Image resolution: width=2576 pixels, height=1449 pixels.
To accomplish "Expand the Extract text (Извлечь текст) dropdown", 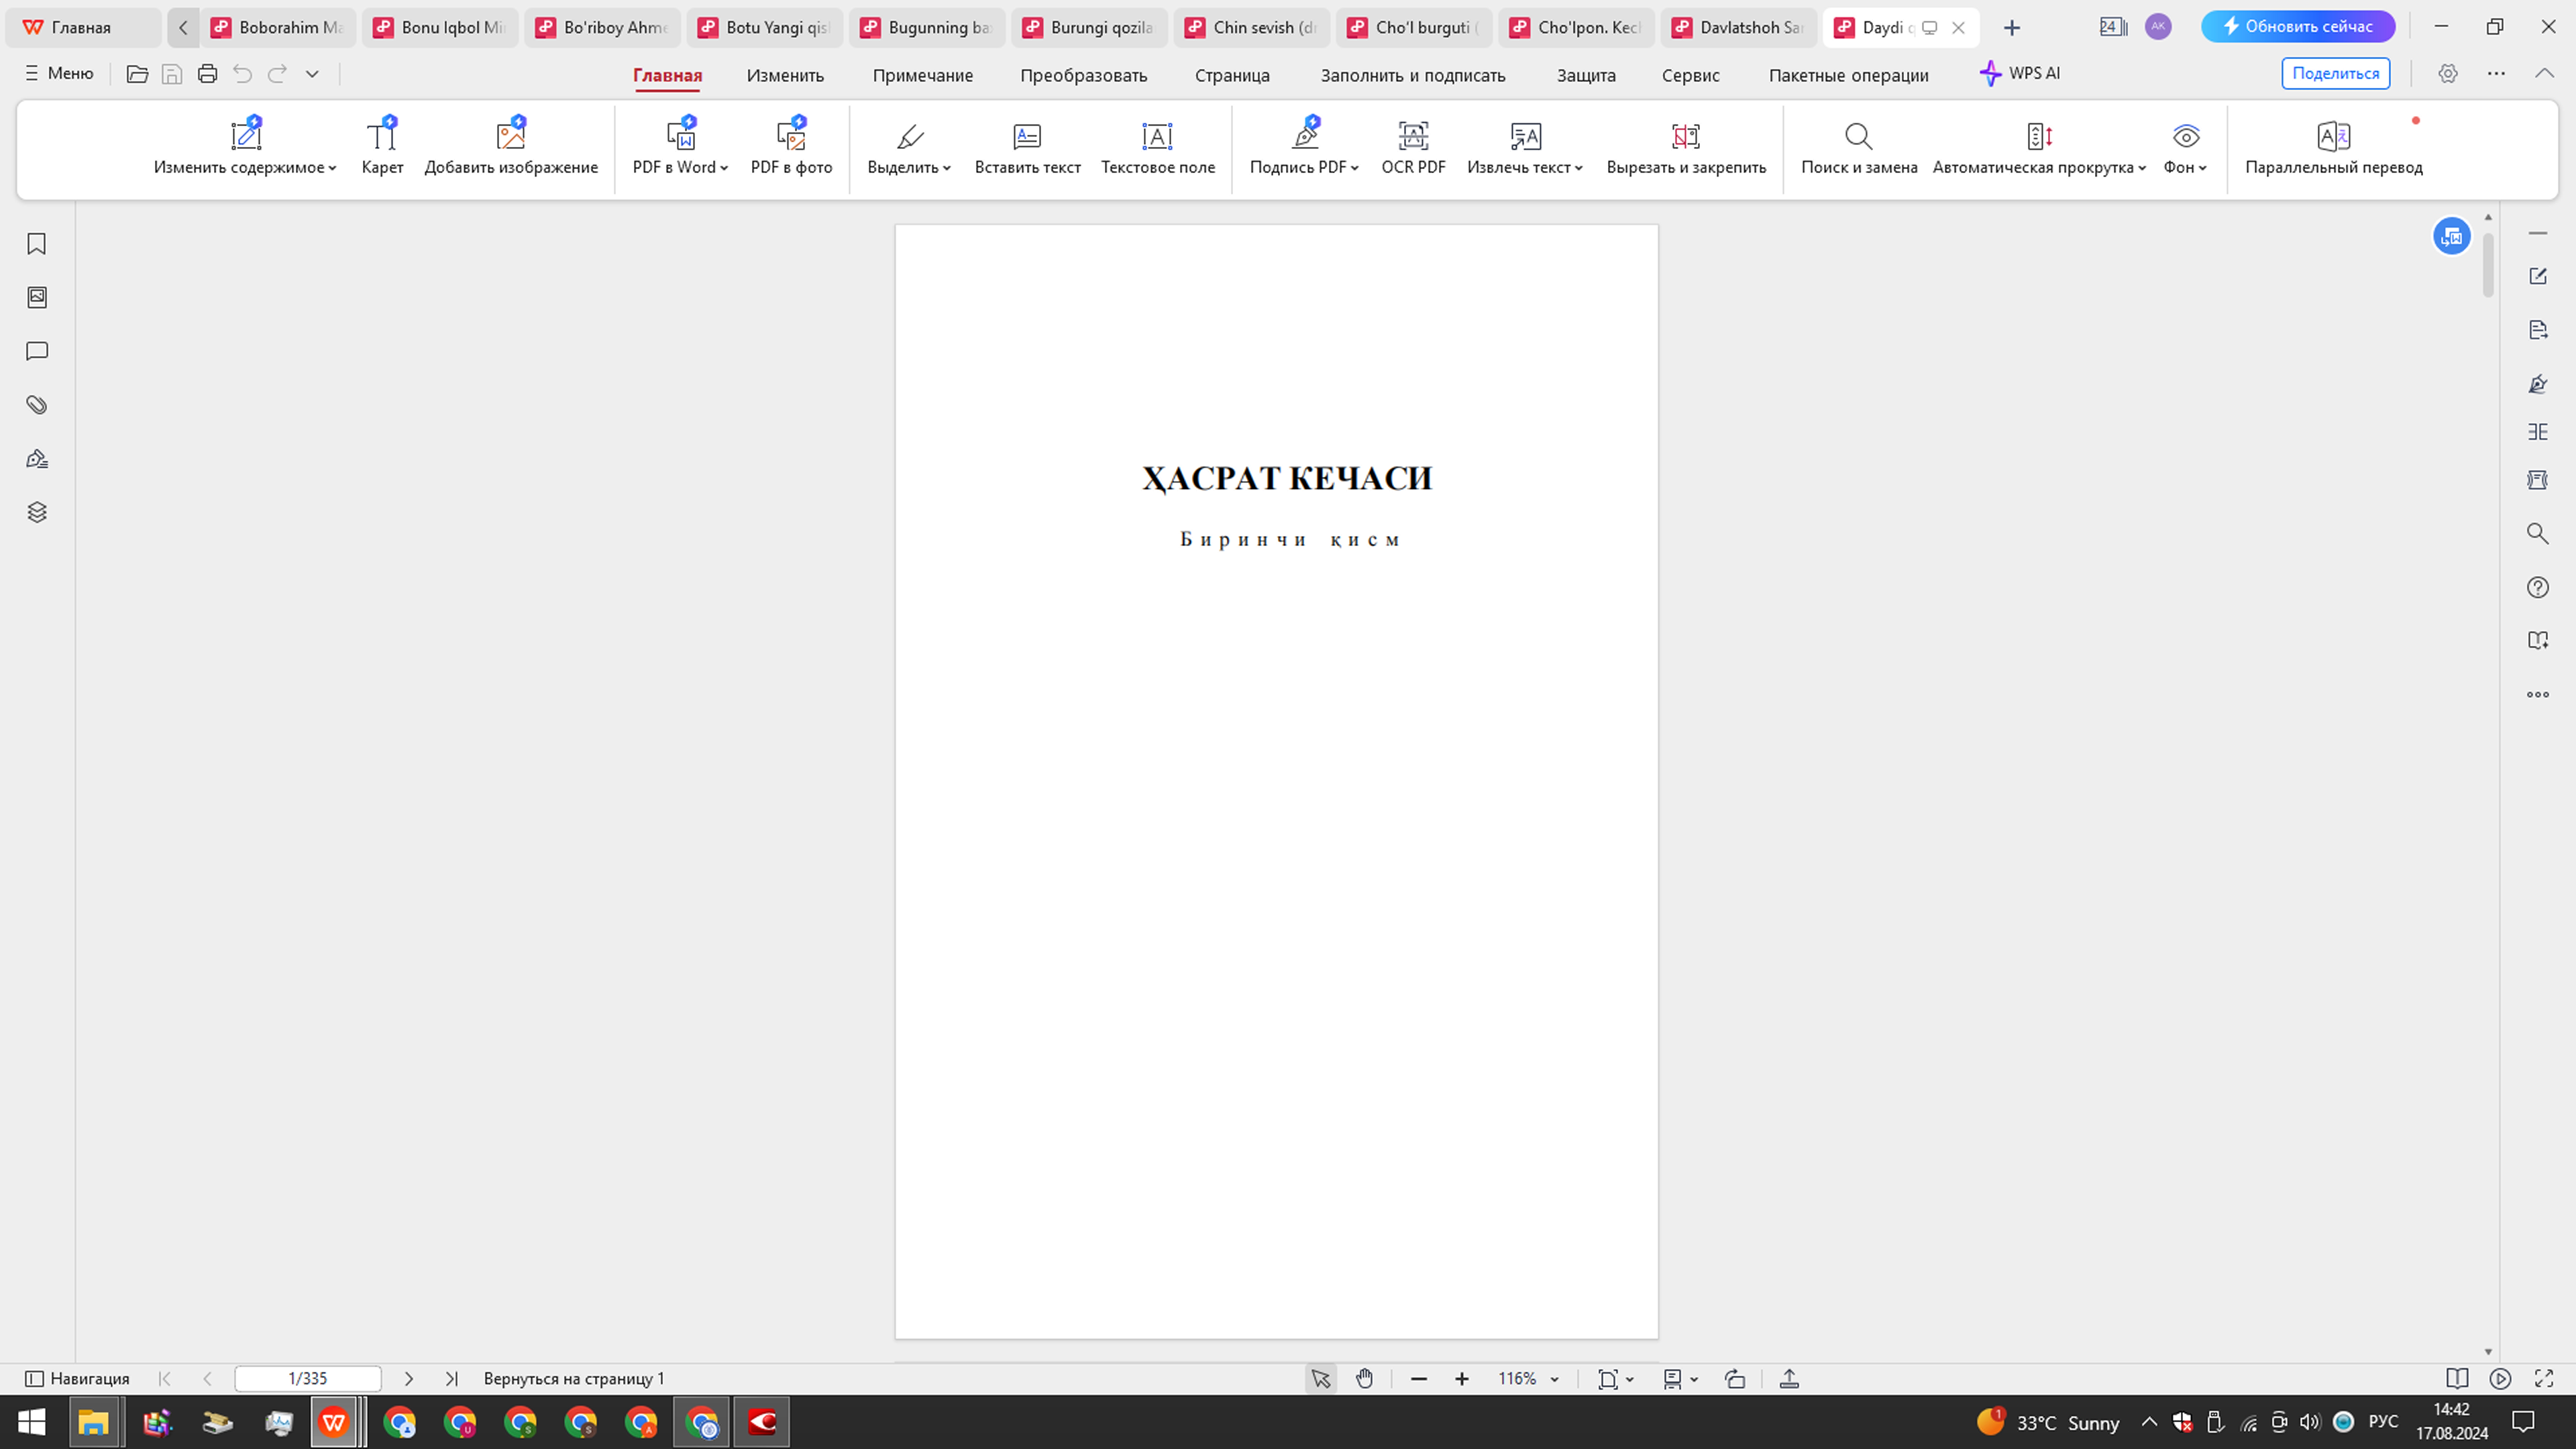I will pyautogui.click(x=1579, y=168).
